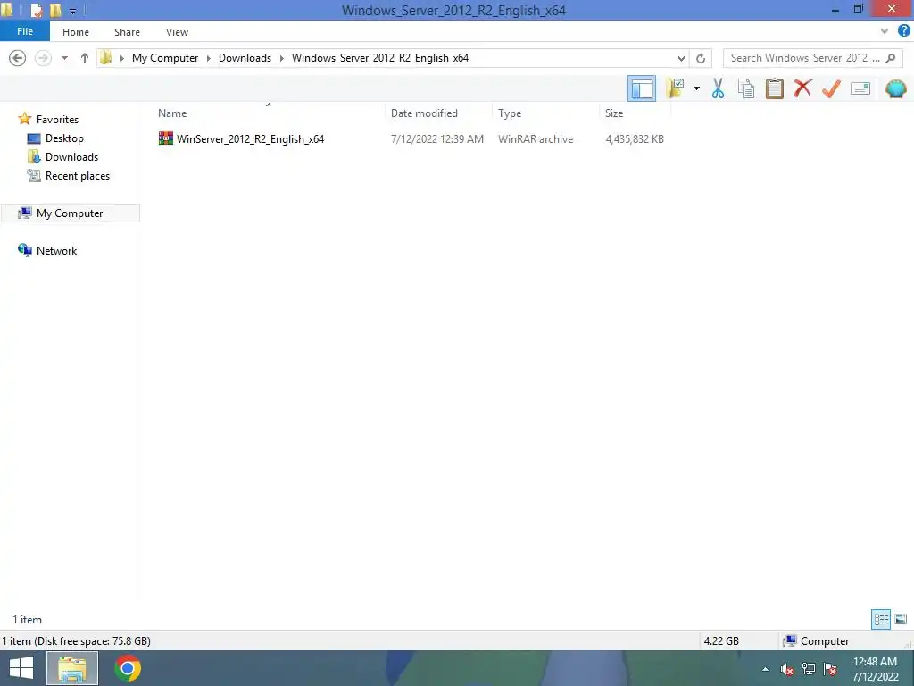Click the Paste clipboard icon

tap(774, 88)
